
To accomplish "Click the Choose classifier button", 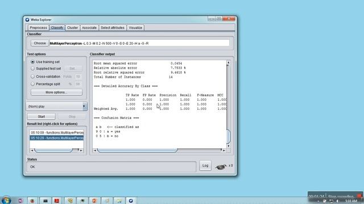I will click(x=40, y=43).
